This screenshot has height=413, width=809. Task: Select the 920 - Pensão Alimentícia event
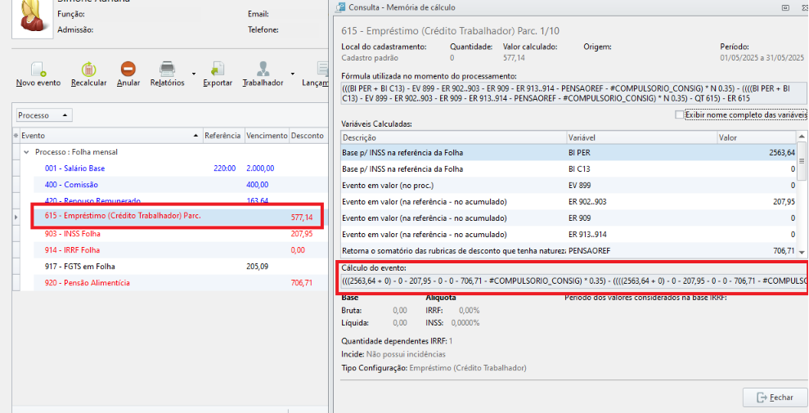pyautogui.click(x=87, y=283)
